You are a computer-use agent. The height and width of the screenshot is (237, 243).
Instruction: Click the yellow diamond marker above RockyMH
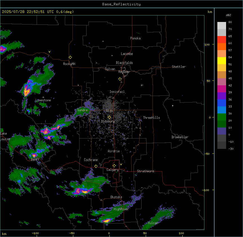[x=70, y=57]
